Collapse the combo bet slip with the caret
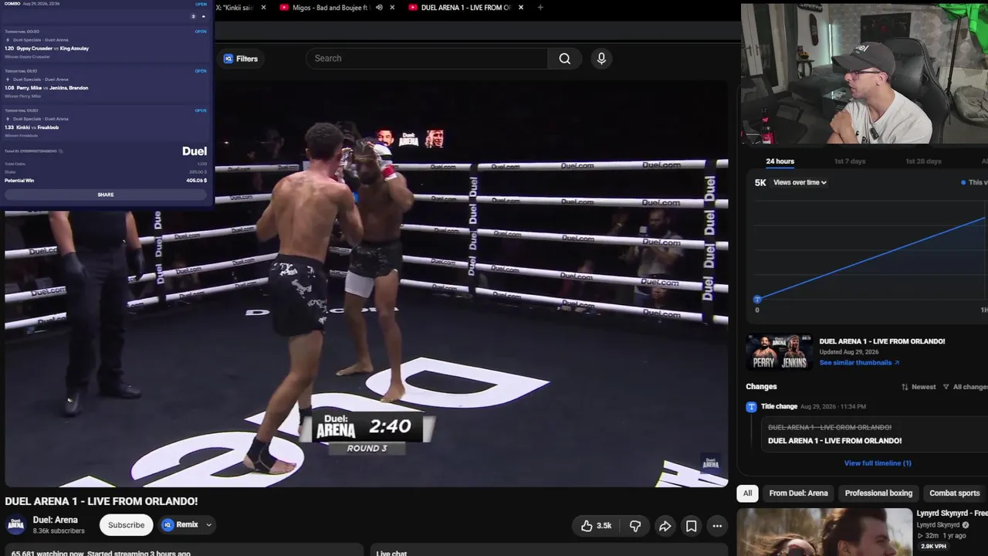988x556 pixels. click(204, 16)
